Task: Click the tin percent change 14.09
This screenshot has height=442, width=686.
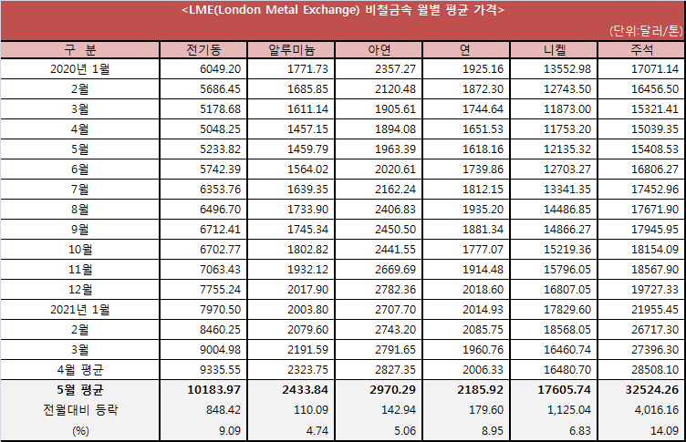Action: [664, 431]
